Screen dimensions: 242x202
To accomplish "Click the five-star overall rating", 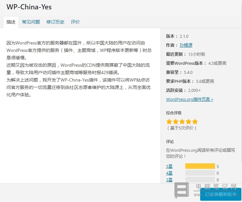I will [x=182, y=122].
